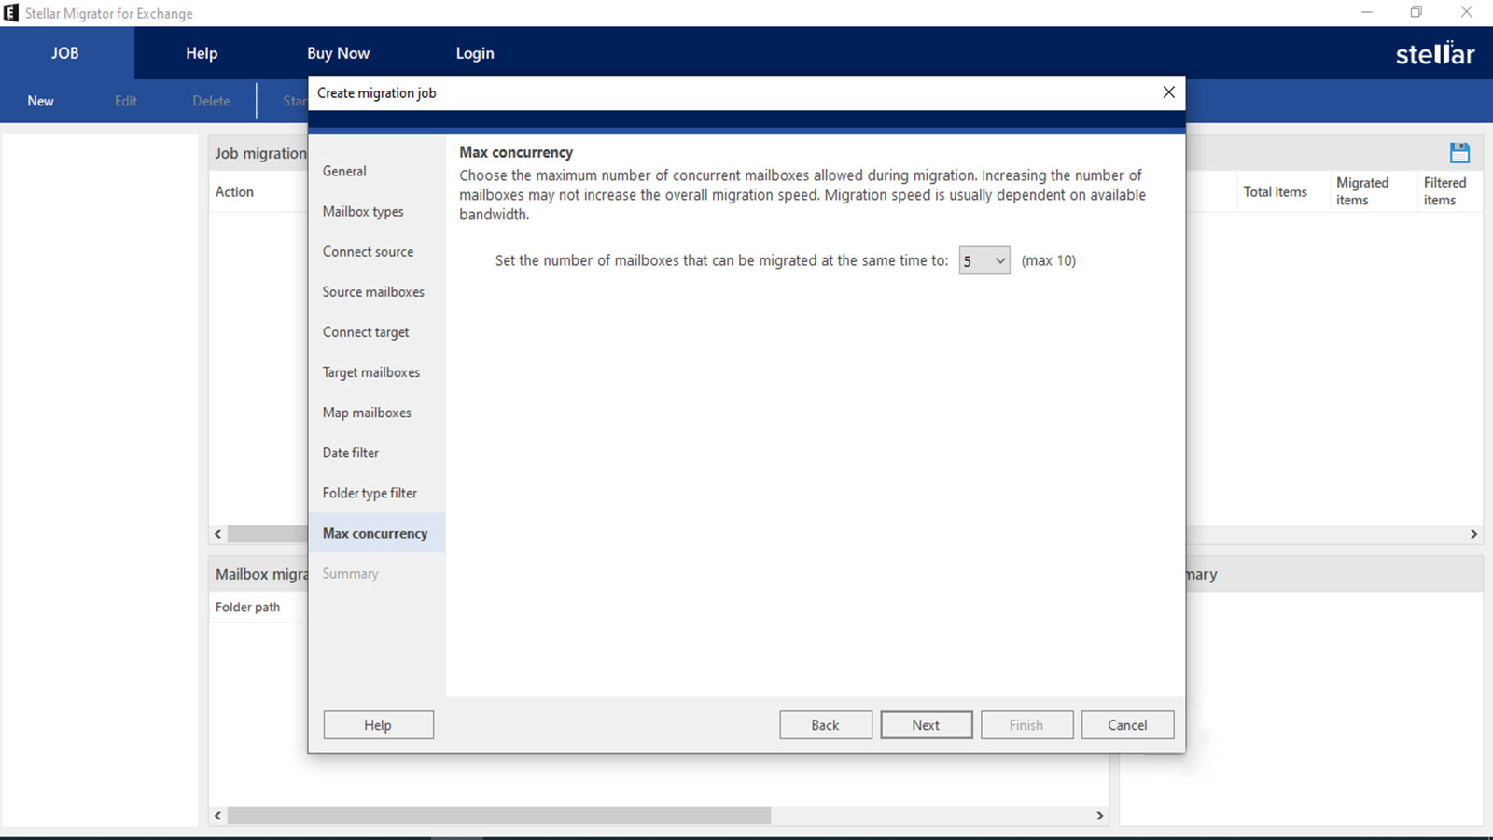Screen dimensions: 1493x840
Task: Click the Finish button
Action: pos(1026,725)
